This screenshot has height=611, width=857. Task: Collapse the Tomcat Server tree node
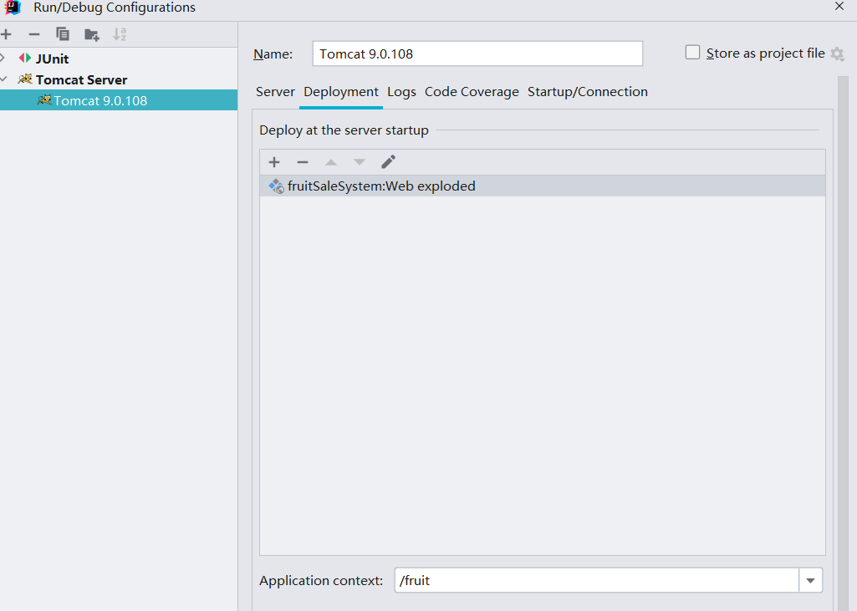pyautogui.click(x=3, y=79)
